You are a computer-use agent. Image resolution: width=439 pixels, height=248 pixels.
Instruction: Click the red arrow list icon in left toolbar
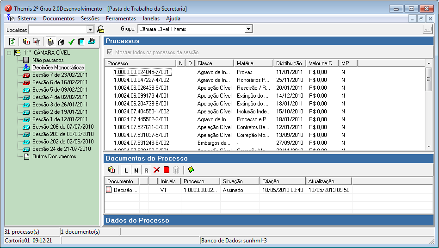pyautogui.click(x=37, y=42)
